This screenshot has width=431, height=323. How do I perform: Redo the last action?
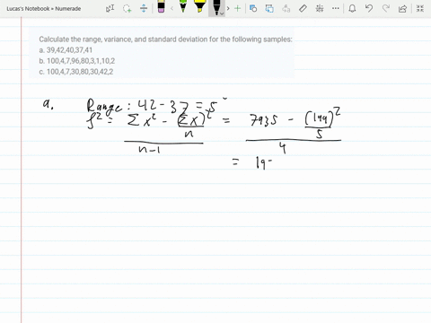point(386,8)
